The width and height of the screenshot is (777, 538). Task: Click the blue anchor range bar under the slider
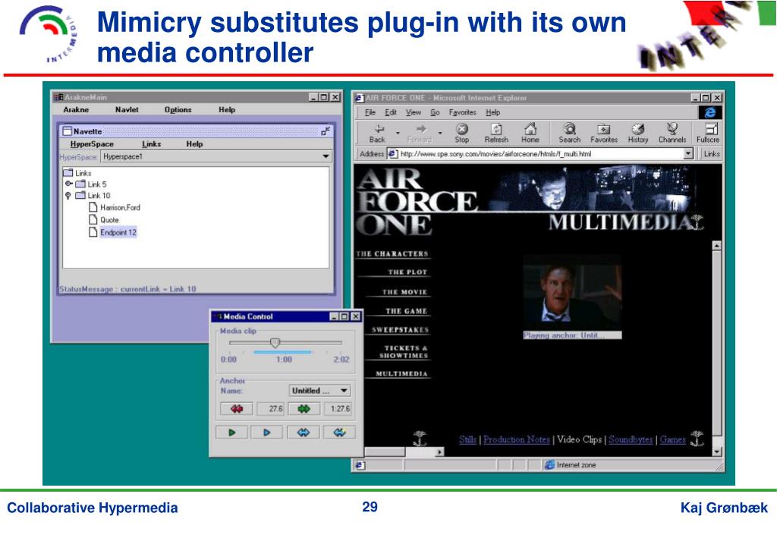[x=282, y=352]
